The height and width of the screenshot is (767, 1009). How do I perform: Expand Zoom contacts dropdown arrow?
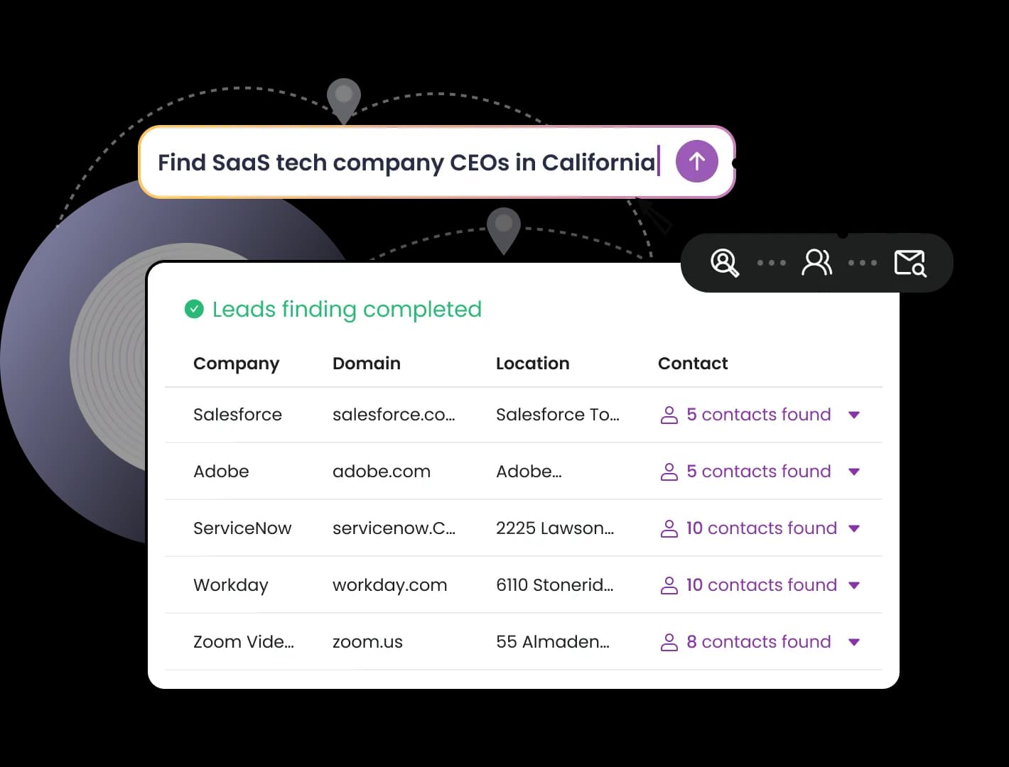tap(854, 642)
